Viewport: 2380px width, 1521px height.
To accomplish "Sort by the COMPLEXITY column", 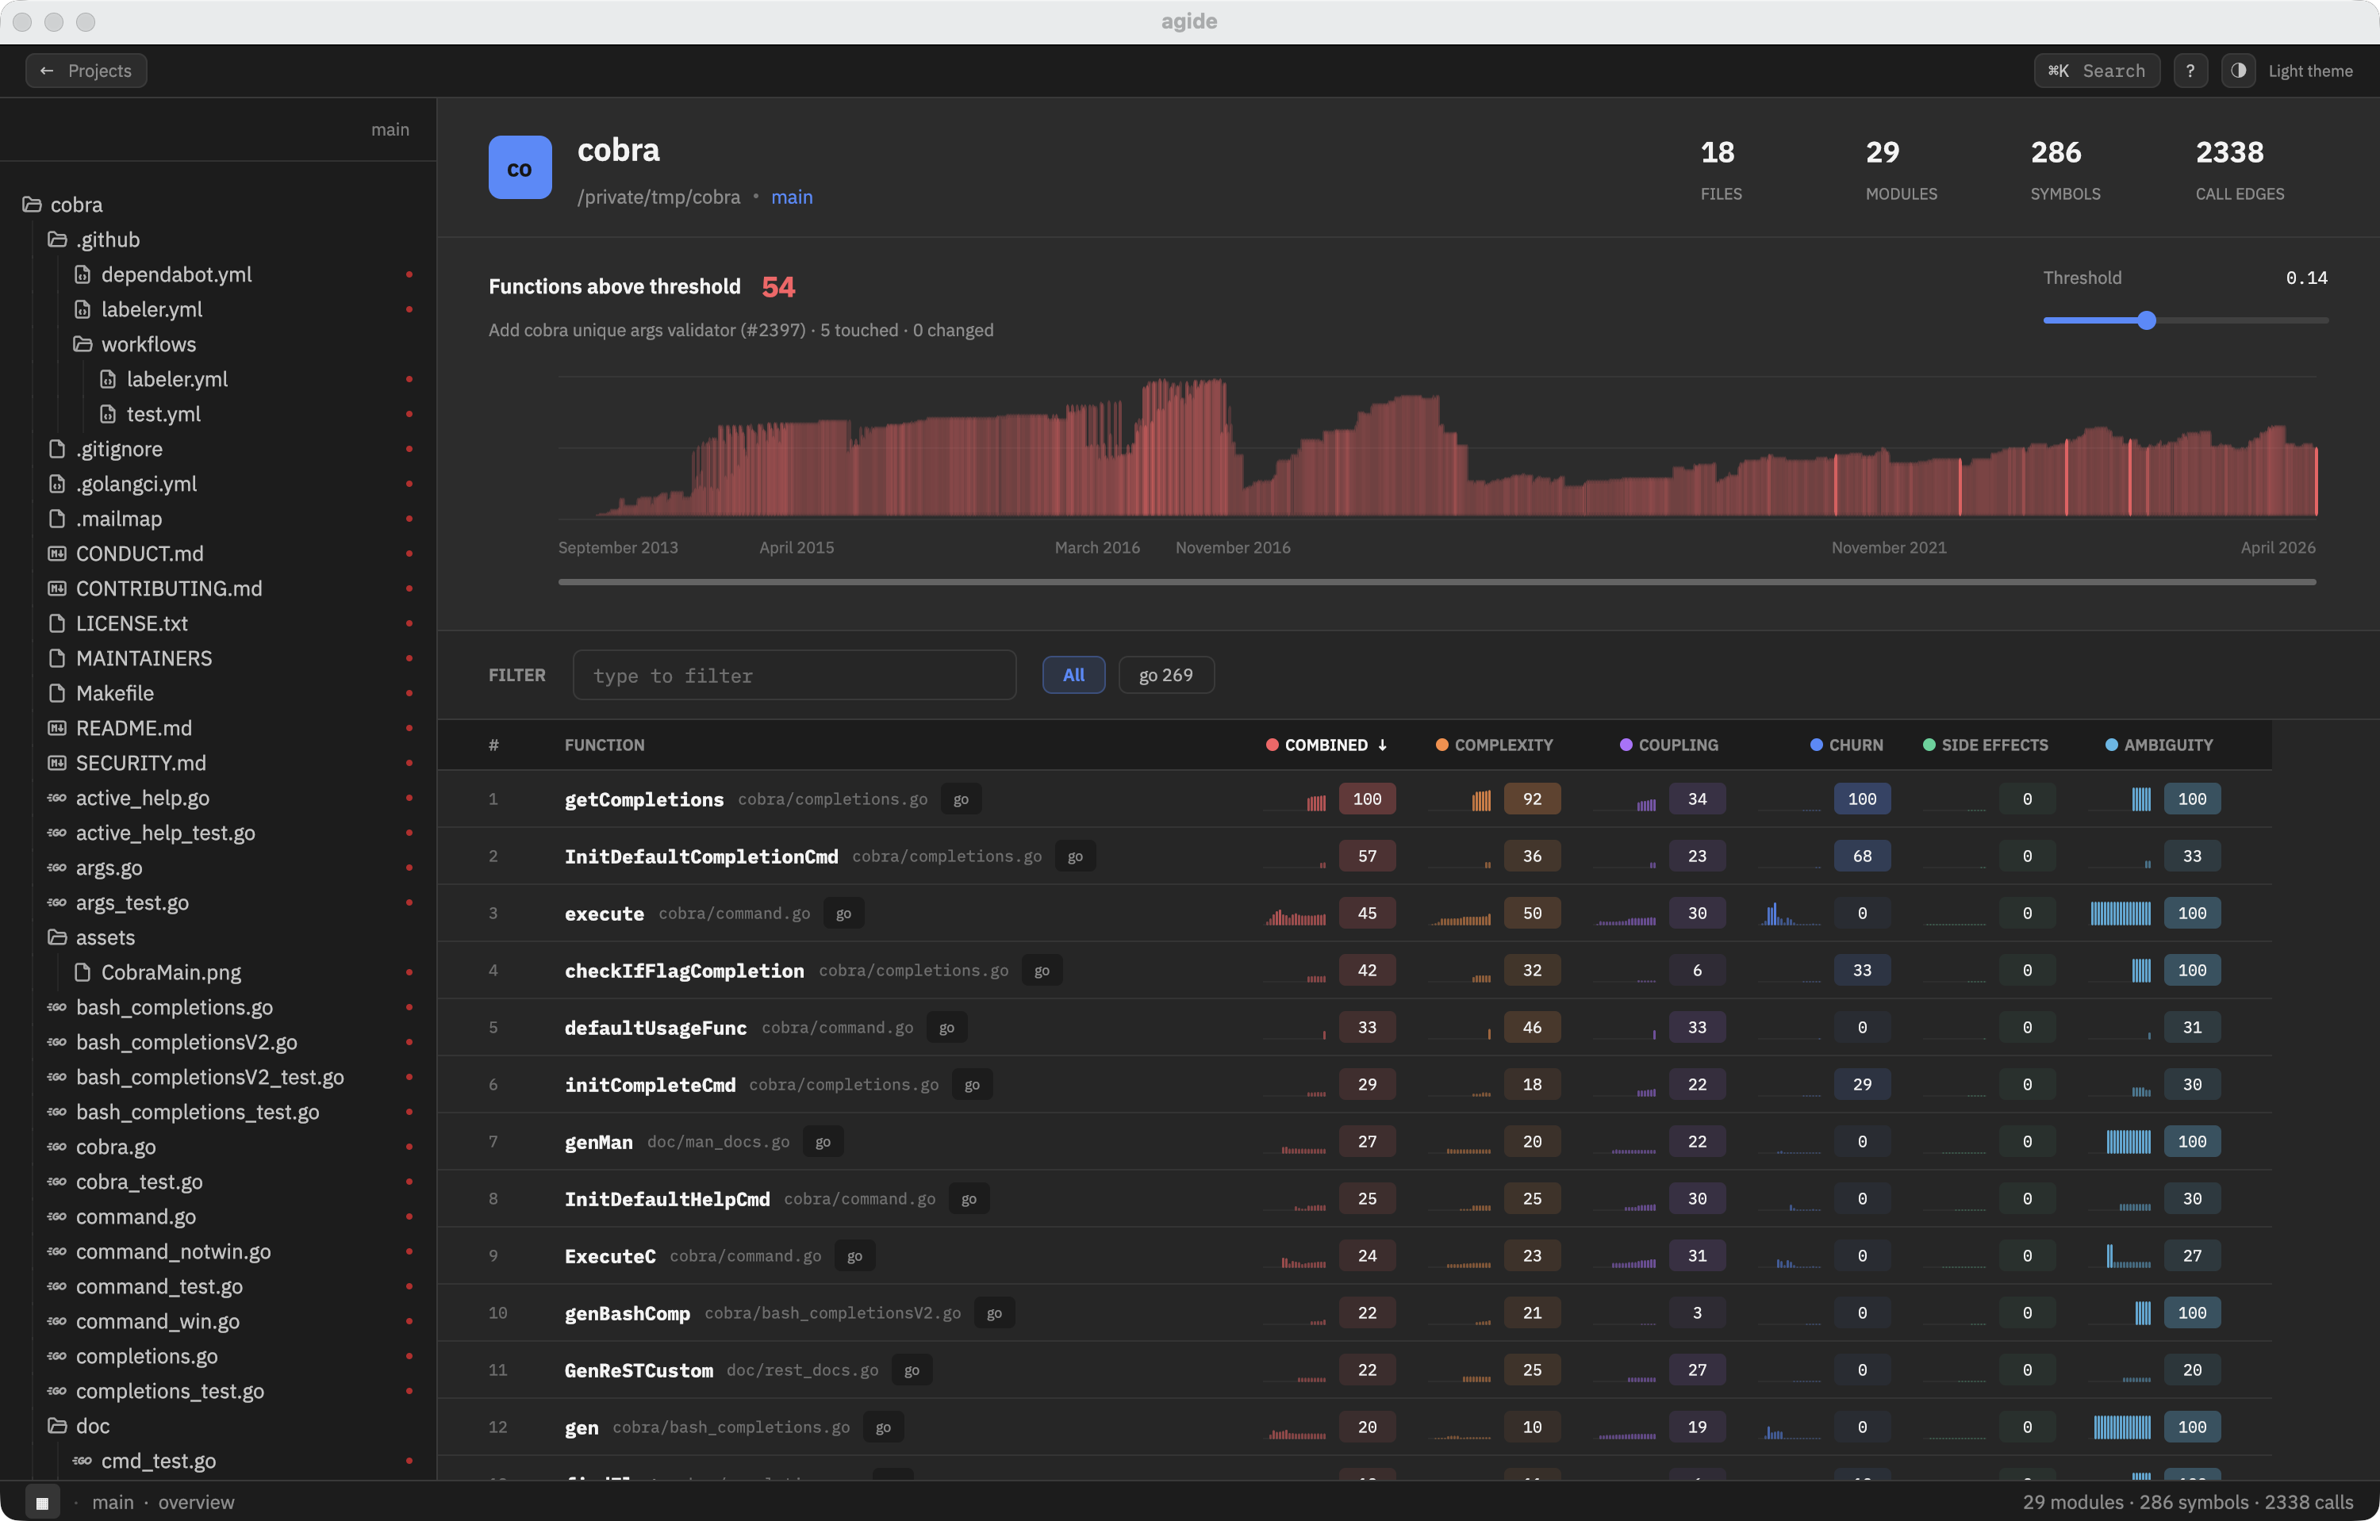I will (1495, 745).
